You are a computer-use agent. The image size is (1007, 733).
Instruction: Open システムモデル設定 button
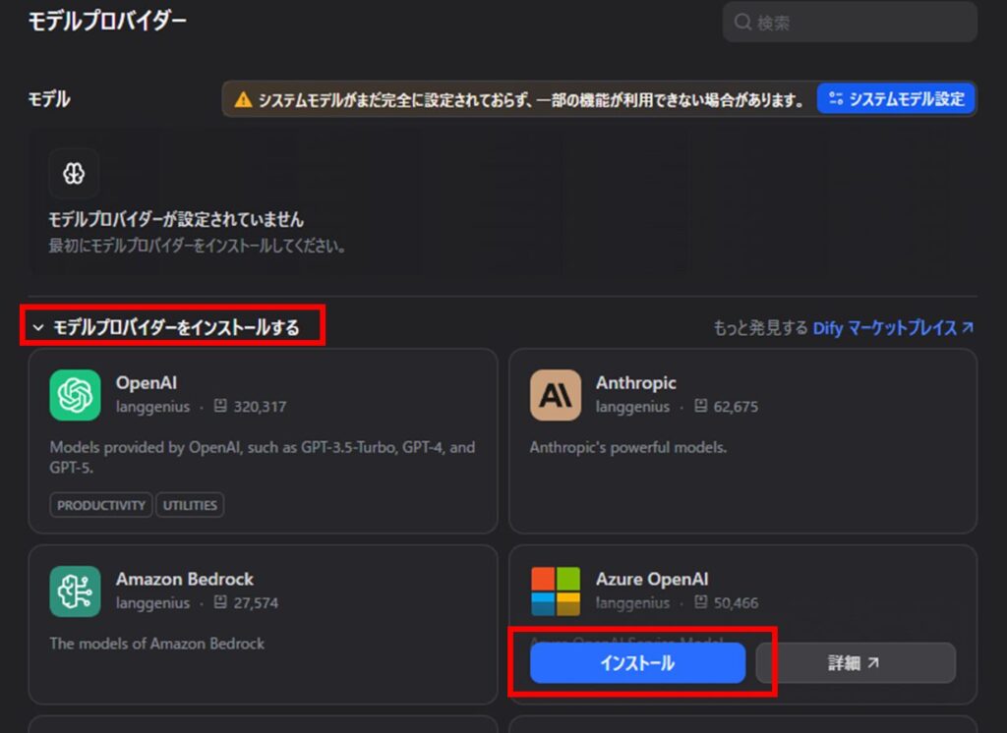pos(895,99)
